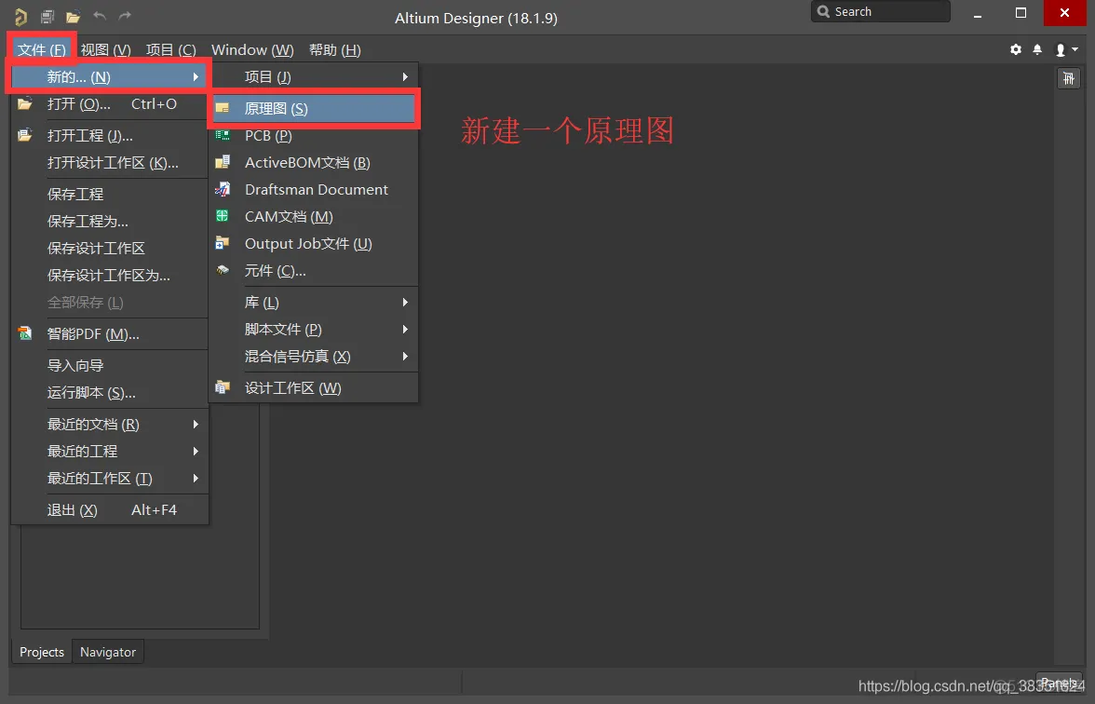Open the 项目 (C) menu
Screen dimensions: 1095x704
point(171,49)
